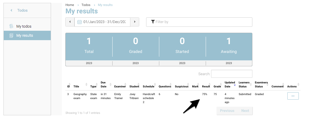
Task: Sort table by Due Date column
Action: click(x=103, y=85)
